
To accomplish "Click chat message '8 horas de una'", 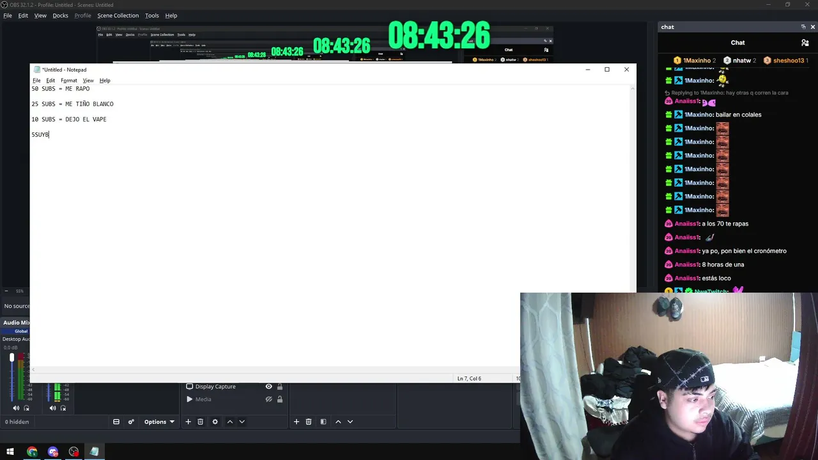I will [723, 264].
